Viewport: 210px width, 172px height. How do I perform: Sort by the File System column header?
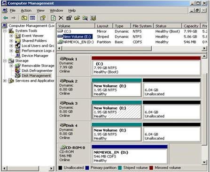(x=142, y=26)
